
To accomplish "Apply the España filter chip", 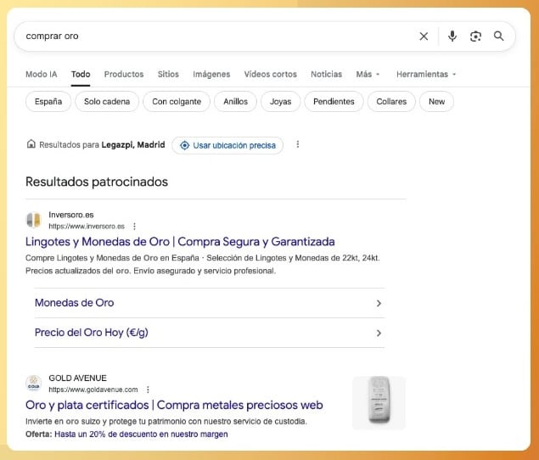I will 48,101.
